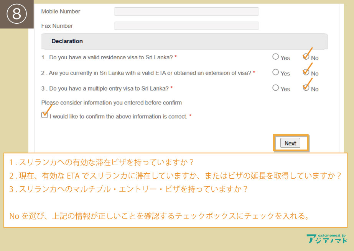Click the Fax Number input field
This screenshot has width=354, height=251.
coord(186,26)
